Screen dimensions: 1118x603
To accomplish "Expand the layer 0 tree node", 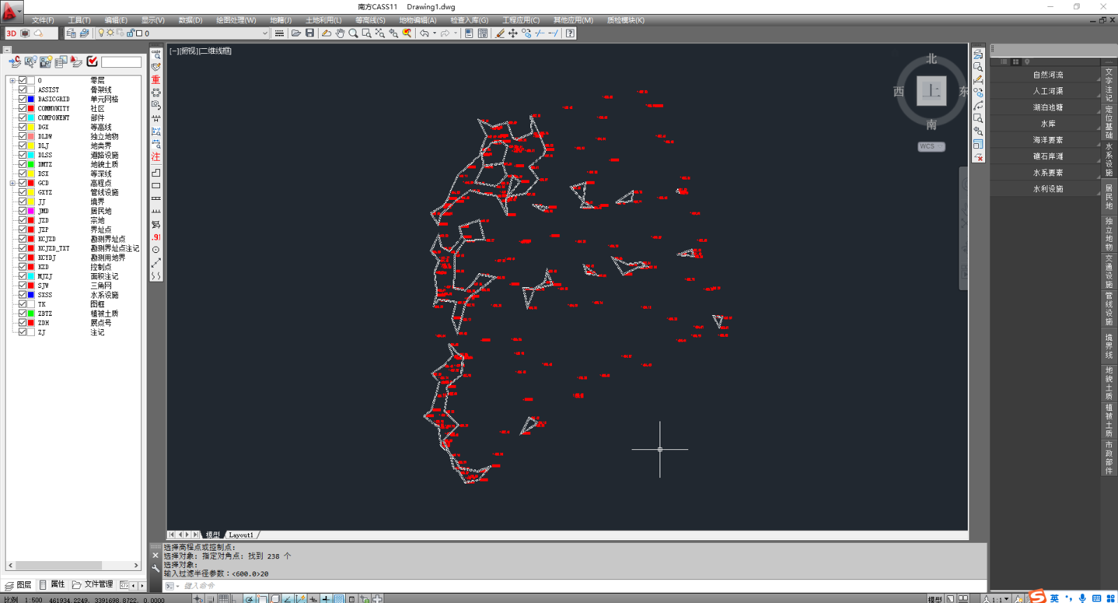I will coord(13,80).
